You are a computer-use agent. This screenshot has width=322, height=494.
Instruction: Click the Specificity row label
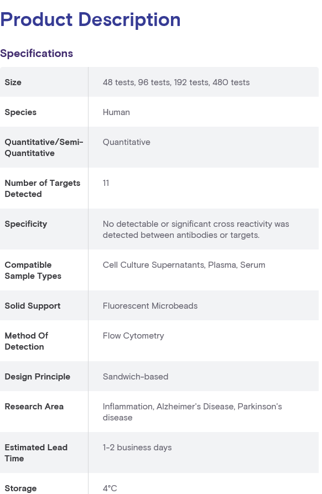click(26, 224)
